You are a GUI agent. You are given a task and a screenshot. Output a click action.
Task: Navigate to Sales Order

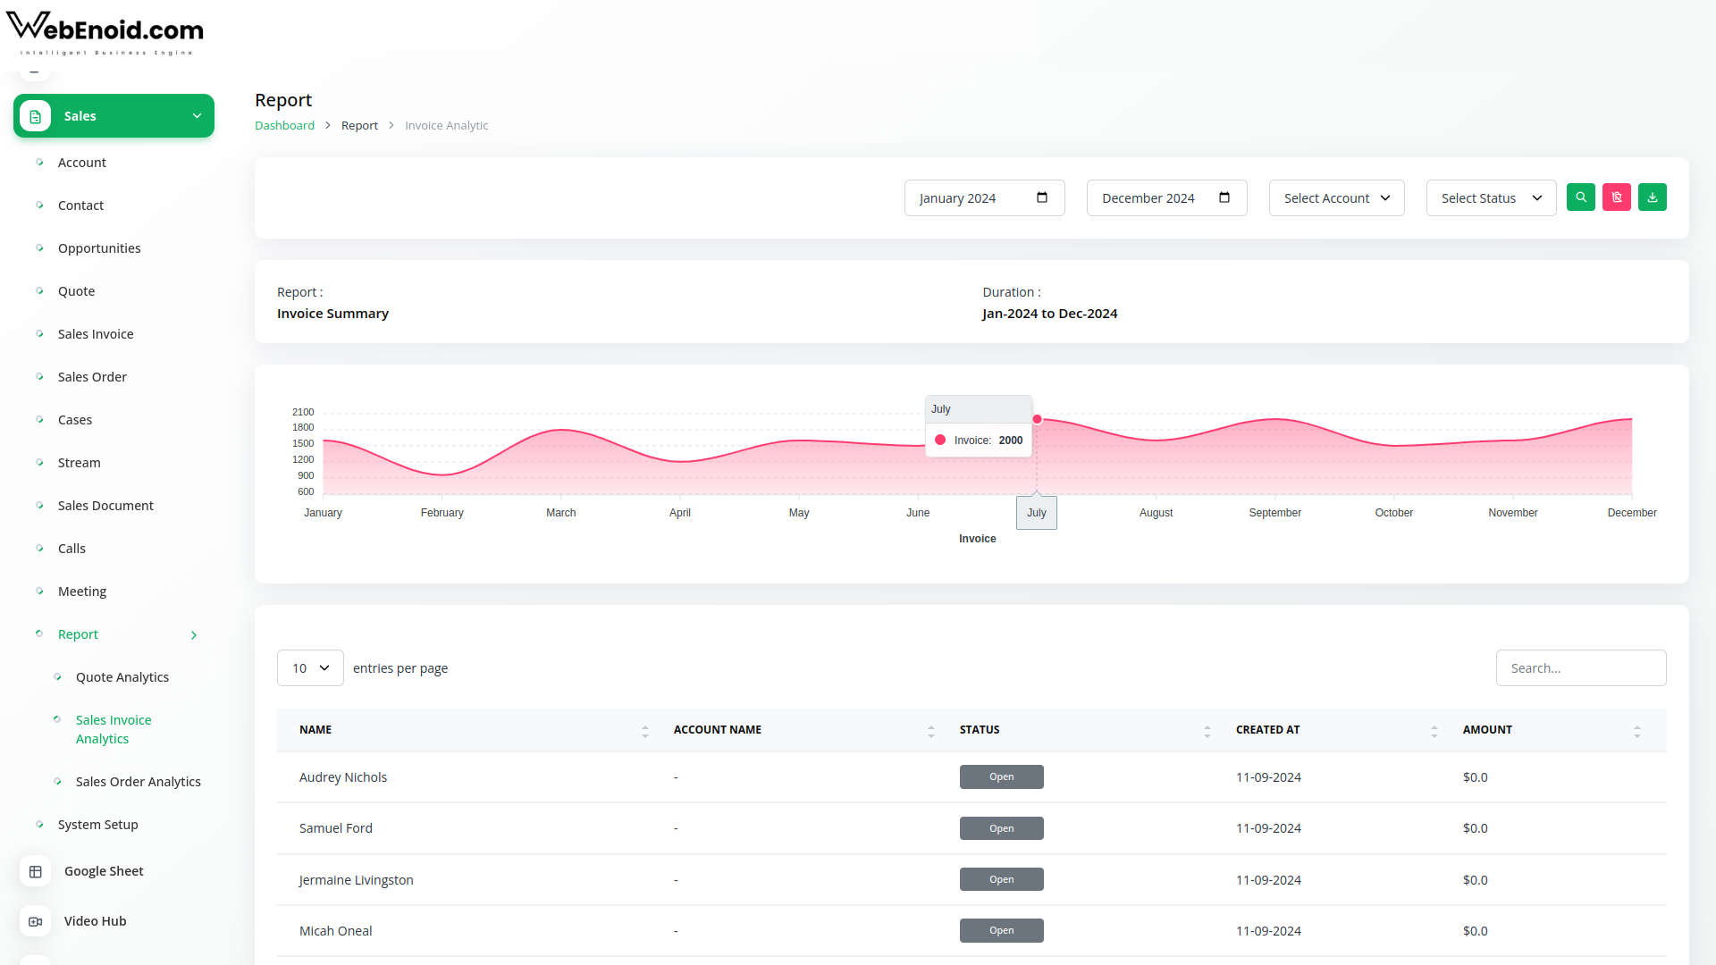pyautogui.click(x=92, y=377)
